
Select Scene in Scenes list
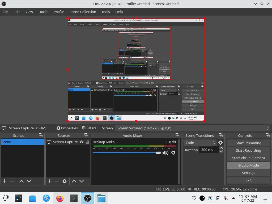click(22, 142)
